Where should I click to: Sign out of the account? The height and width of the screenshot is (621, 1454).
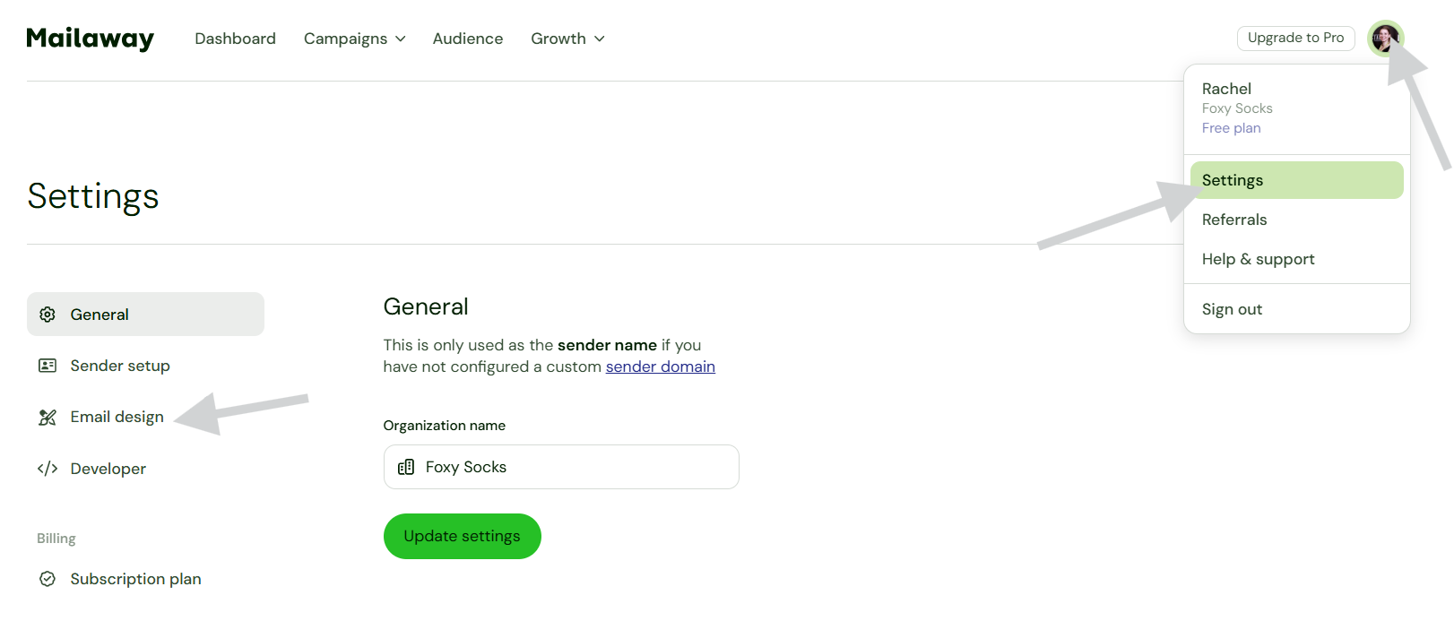point(1232,309)
